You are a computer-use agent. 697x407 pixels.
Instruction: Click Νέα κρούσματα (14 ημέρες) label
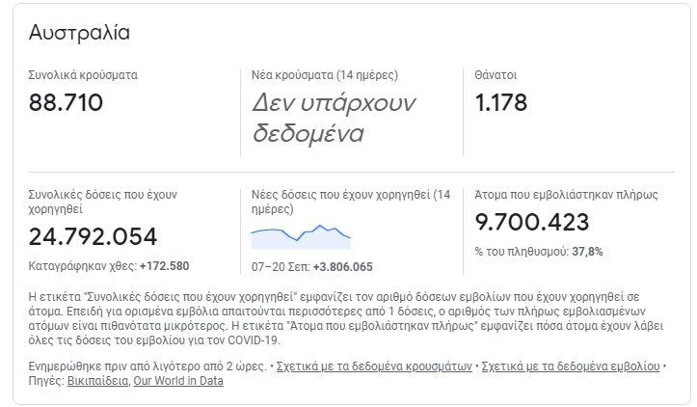325,75
